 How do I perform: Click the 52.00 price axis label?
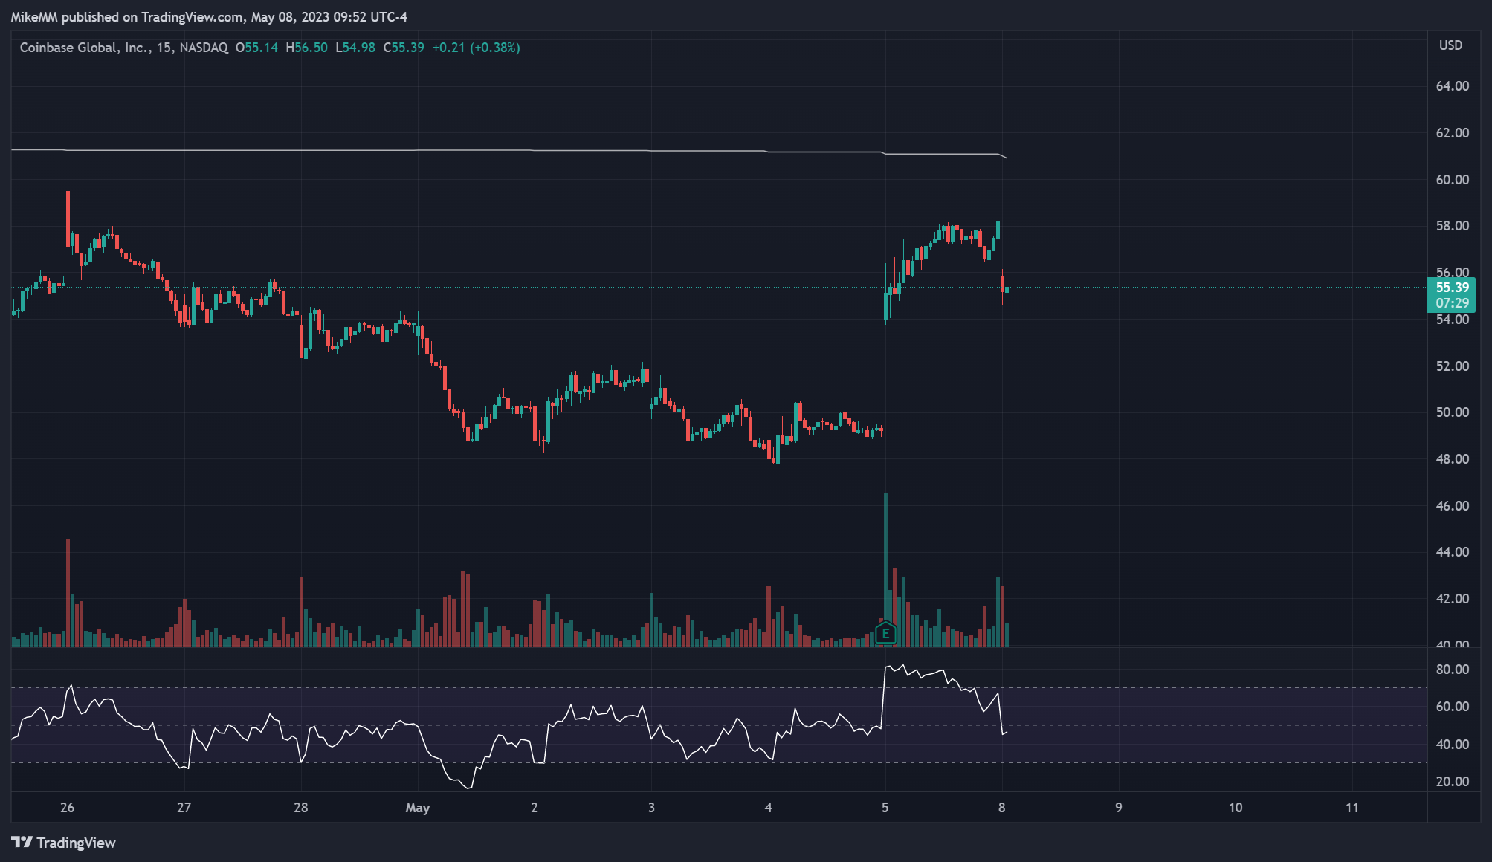pyautogui.click(x=1452, y=366)
